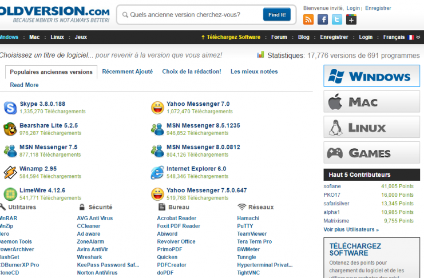Click the French flag icon
Viewport: 424px width, 278px height.
point(411,37)
